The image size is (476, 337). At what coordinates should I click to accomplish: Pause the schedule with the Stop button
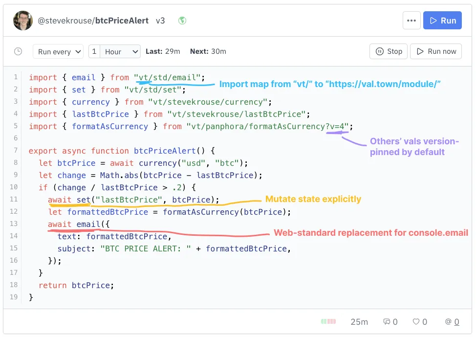[388, 51]
